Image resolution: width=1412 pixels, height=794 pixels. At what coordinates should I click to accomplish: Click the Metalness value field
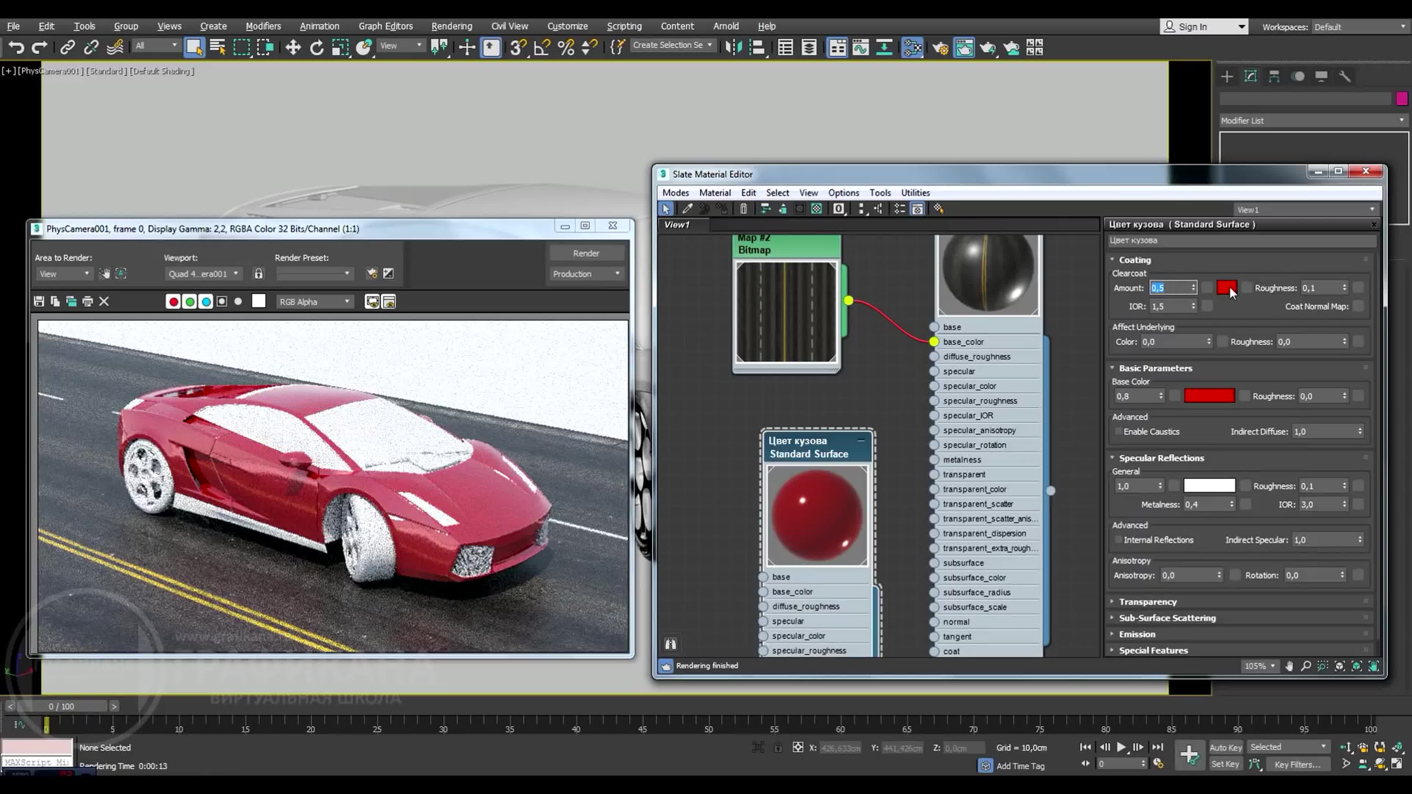(1206, 504)
